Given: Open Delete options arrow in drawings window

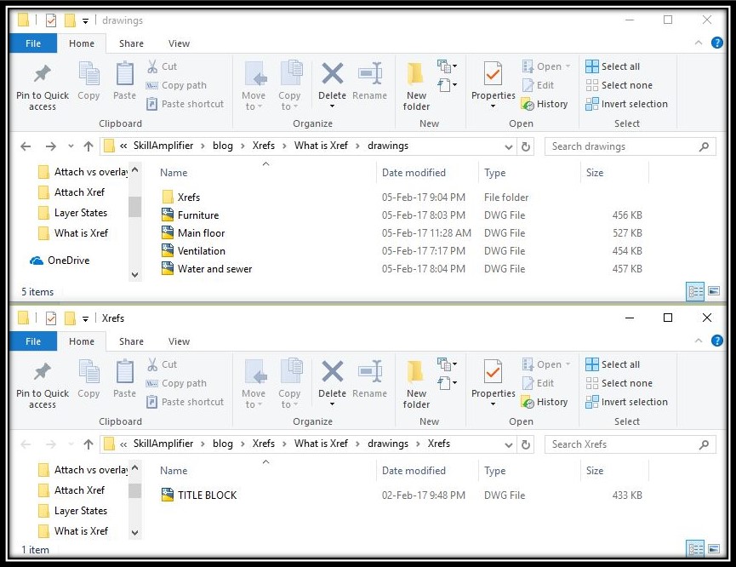Looking at the screenshot, I should click(x=333, y=106).
